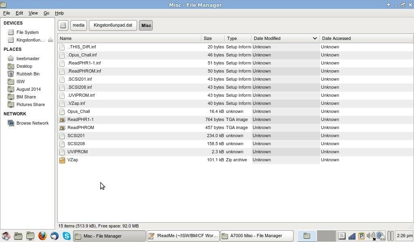
Task: Select the ReadPHR1-1 TGA image file
Action: coord(80,119)
